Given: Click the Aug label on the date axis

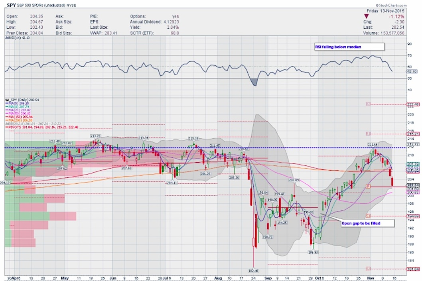Looking at the screenshot, I should click(218, 278).
